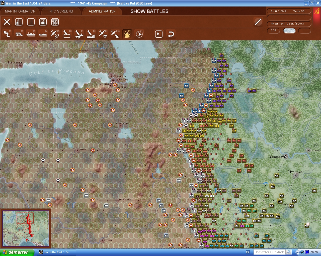
Task: Select the F2 rail transport mode icon
Action: [19, 34]
